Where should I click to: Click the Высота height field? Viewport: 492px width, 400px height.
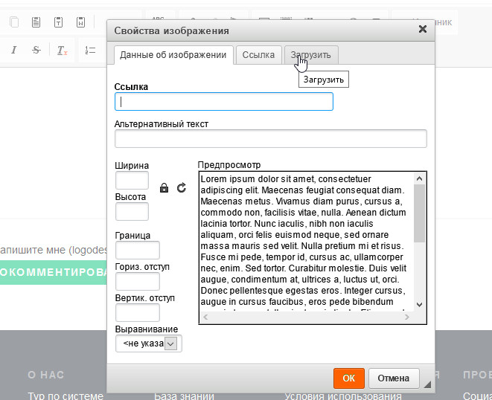tap(132, 212)
